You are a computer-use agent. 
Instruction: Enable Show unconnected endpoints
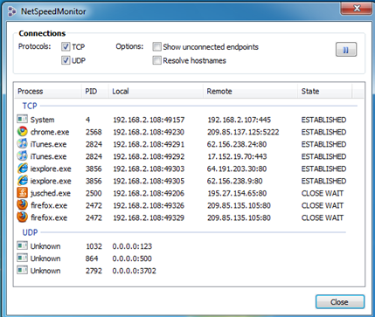pyautogui.click(x=156, y=46)
